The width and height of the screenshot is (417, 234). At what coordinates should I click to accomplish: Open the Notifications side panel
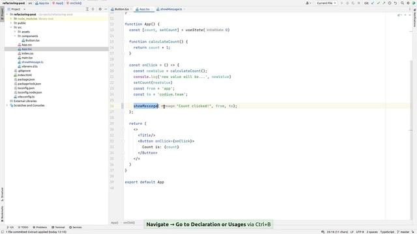(x=414, y=18)
